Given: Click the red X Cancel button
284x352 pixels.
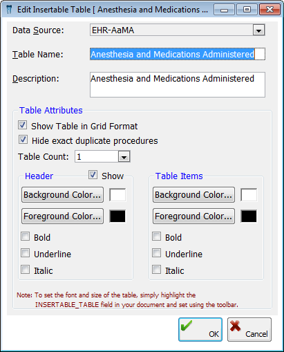Looking at the screenshot, I should [249, 329].
